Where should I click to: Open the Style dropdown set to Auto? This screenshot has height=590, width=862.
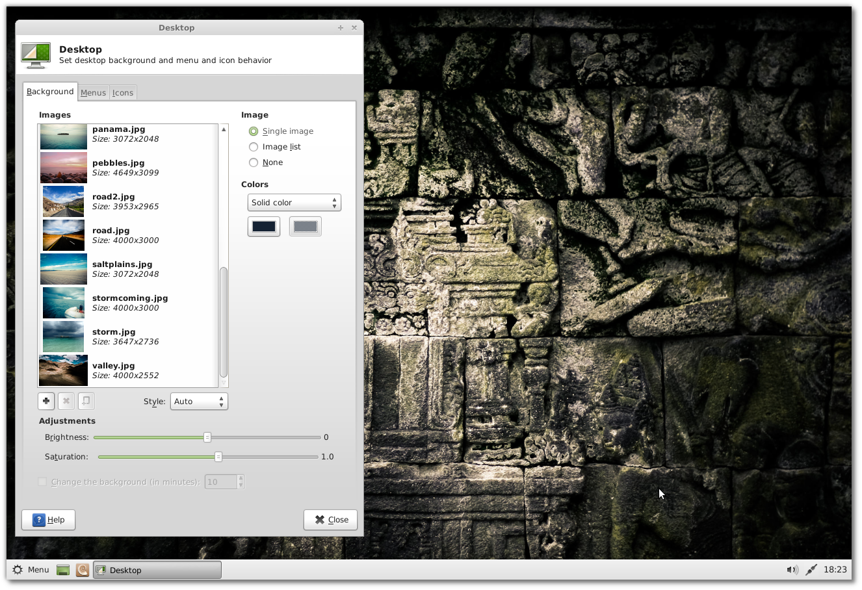coord(199,401)
